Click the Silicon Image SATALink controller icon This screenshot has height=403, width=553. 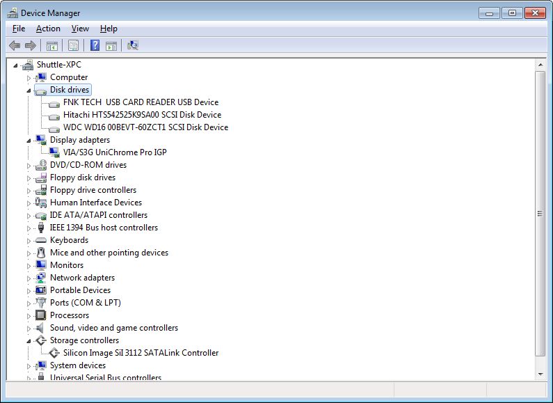pos(54,353)
